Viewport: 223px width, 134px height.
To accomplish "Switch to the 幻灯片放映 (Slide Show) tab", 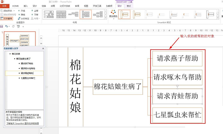I will coord(65,6).
